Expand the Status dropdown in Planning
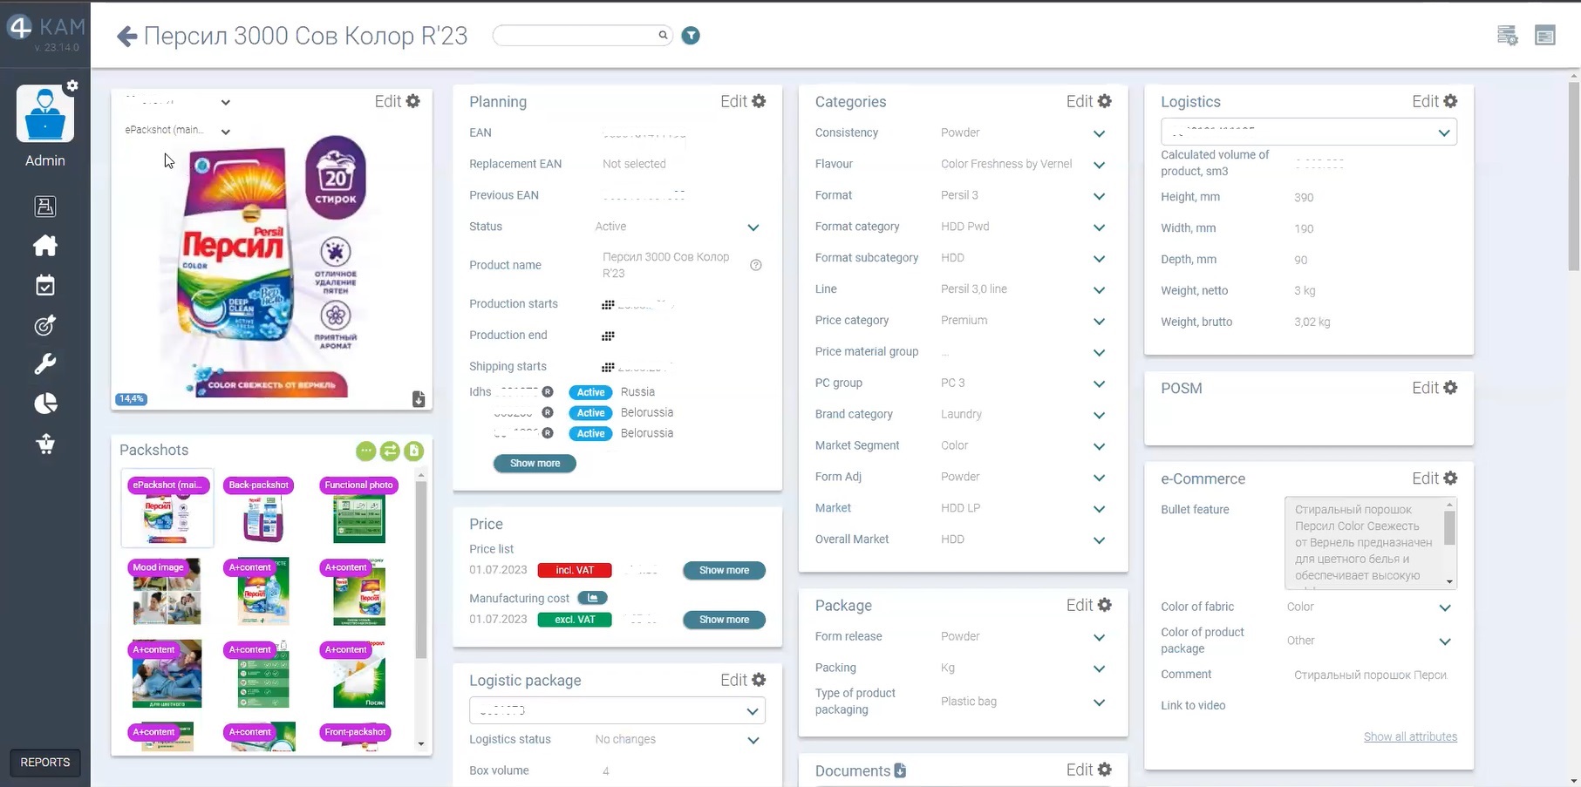This screenshot has height=787, width=1581. pyautogui.click(x=753, y=227)
